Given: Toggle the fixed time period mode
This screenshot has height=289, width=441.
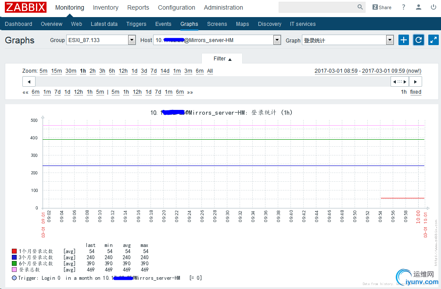Looking at the screenshot, I should click(416, 92).
